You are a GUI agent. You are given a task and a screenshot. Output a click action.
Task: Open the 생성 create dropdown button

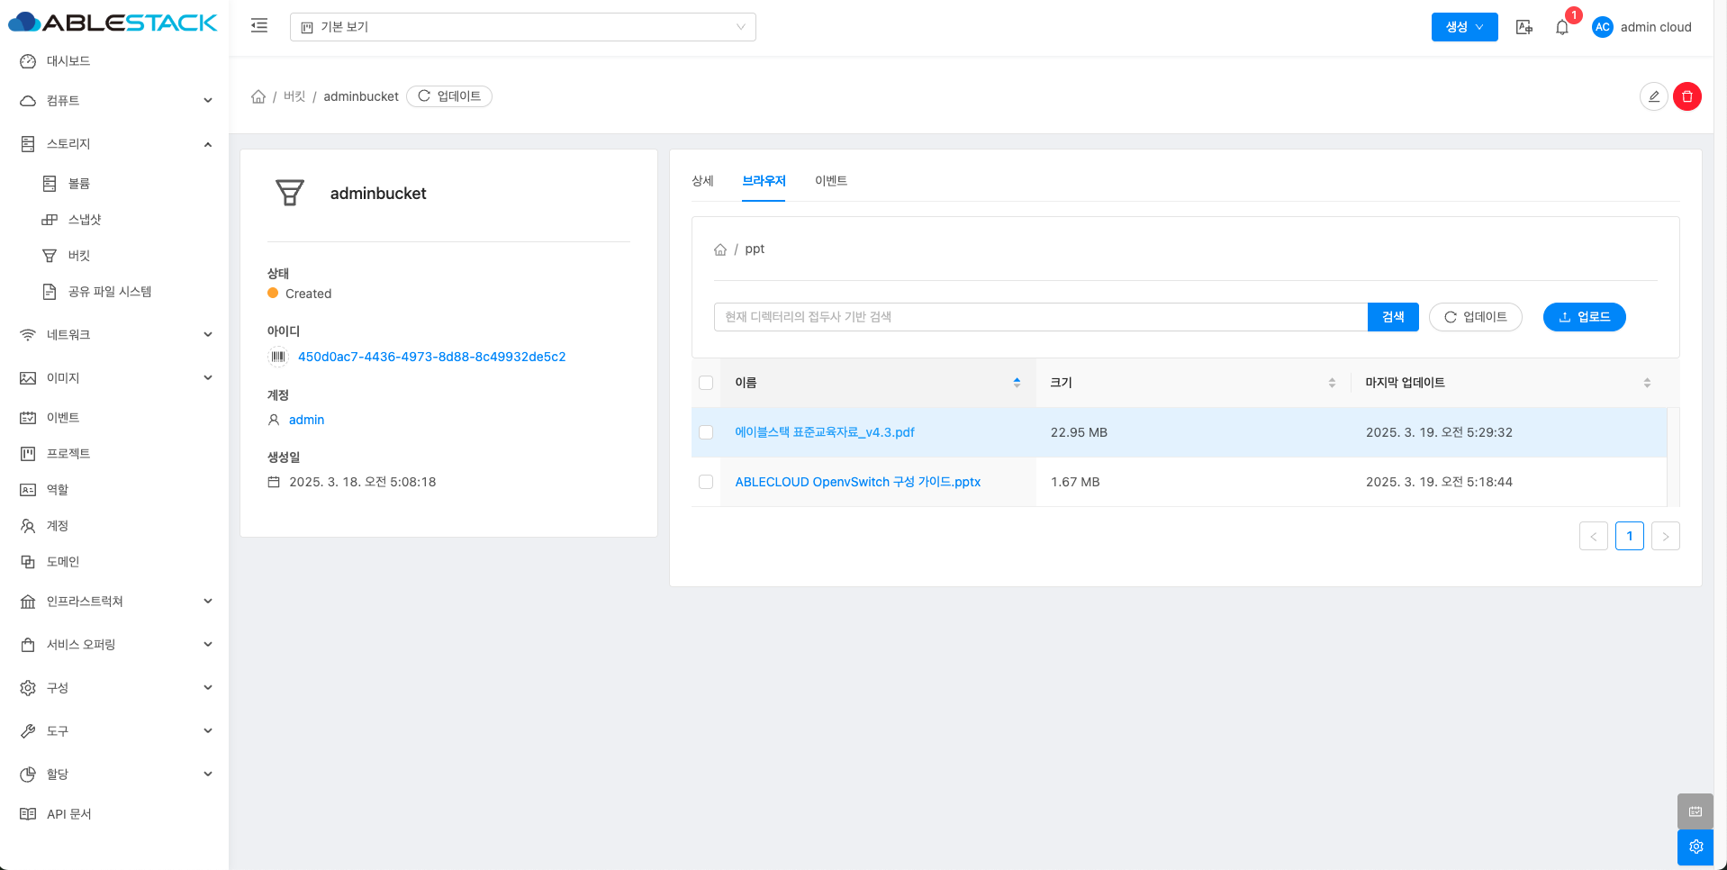(x=1464, y=27)
